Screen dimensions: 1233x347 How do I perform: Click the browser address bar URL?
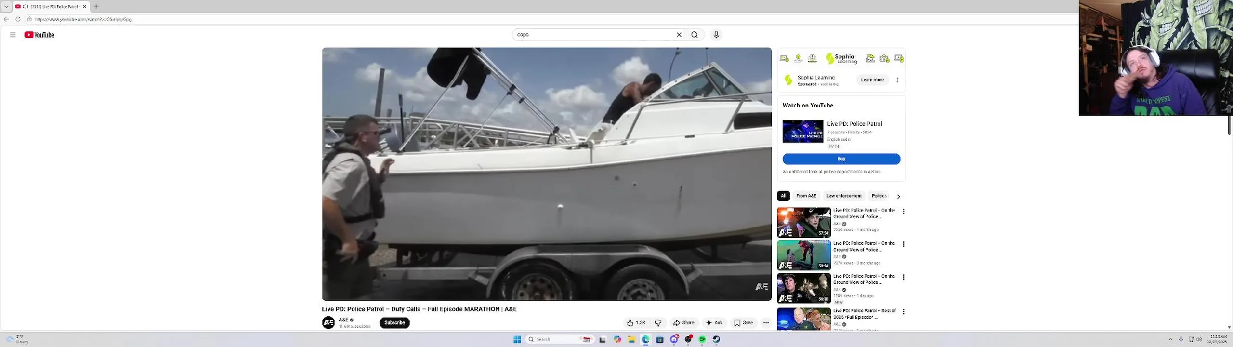tap(83, 19)
